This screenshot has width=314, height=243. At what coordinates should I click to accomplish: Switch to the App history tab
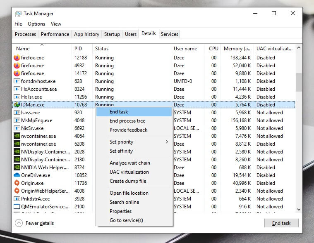click(x=86, y=34)
